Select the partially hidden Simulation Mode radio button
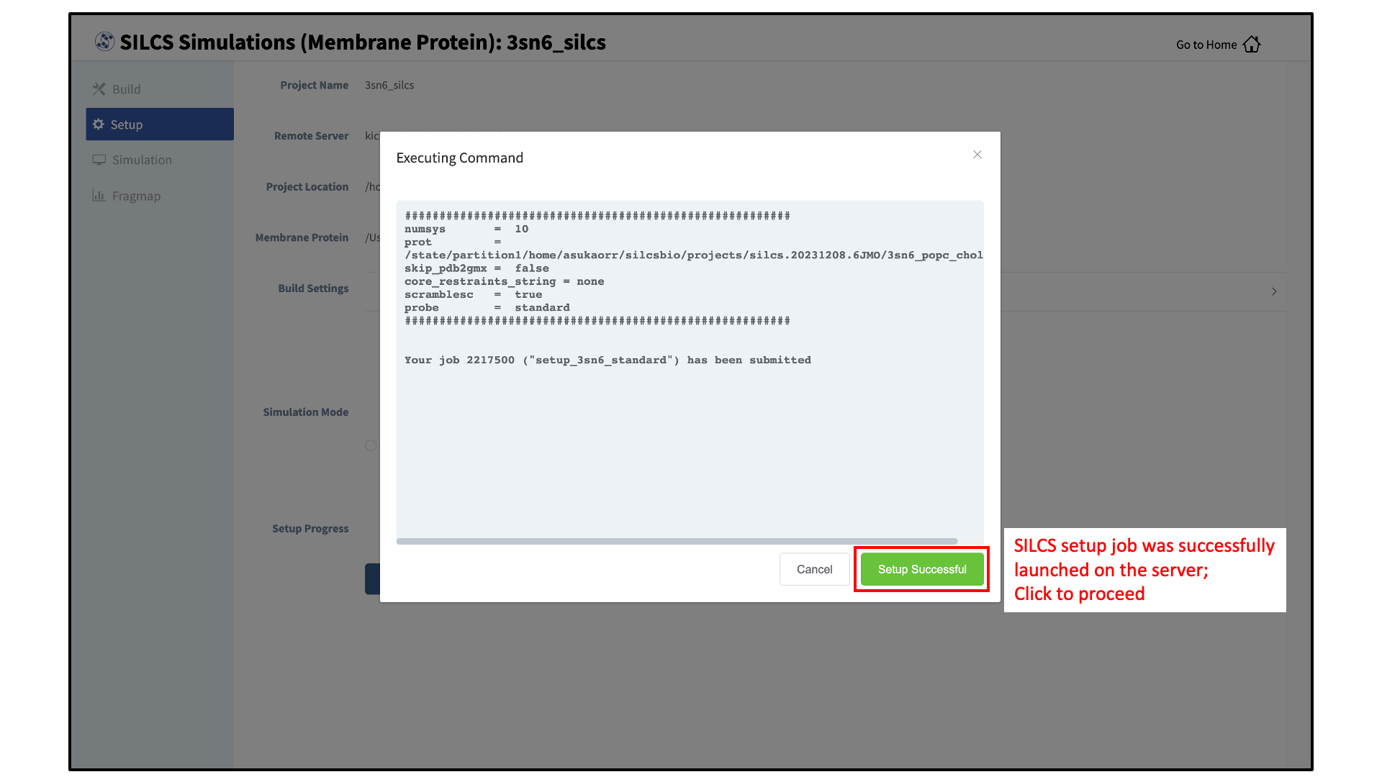This screenshot has width=1382, height=777. 371,445
